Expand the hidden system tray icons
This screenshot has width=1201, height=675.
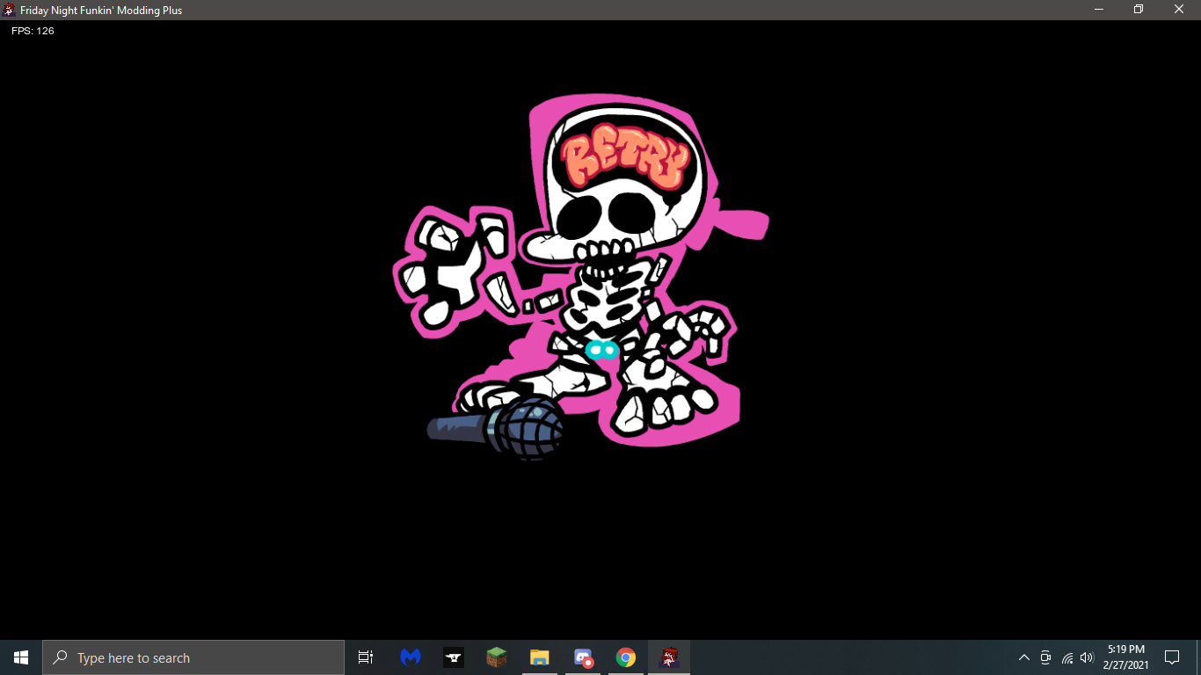1023,657
